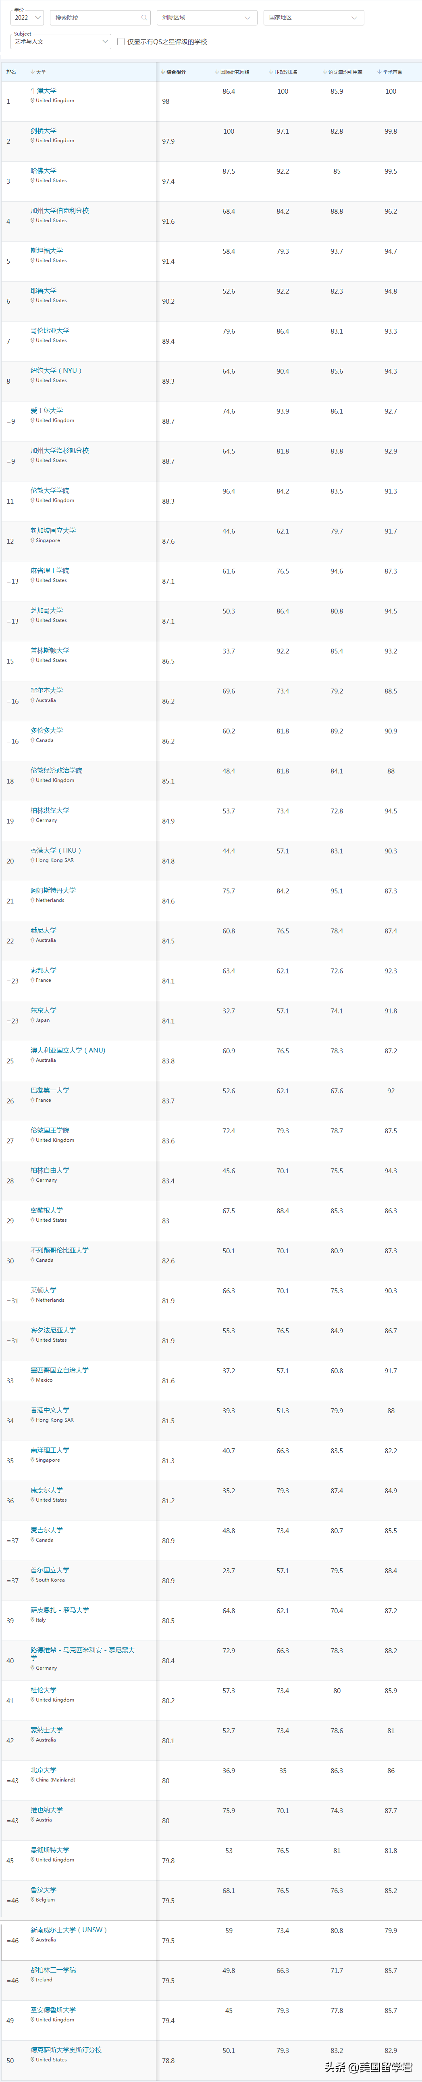Open 剑桥大学 university link
The image size is (422, 2082).
point(44,131)
